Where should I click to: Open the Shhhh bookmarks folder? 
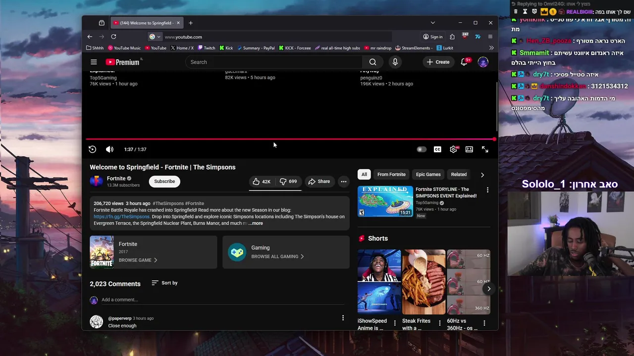click(95, 48)
